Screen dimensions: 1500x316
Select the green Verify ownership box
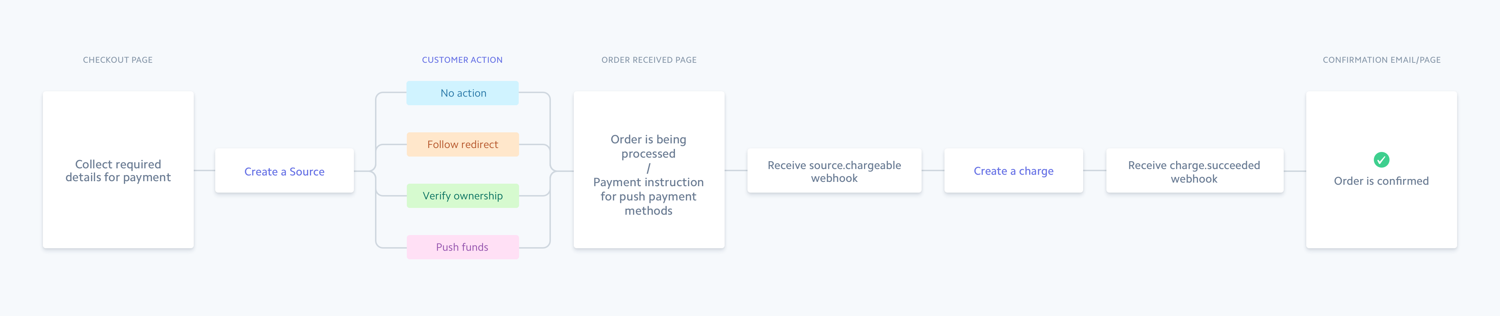click(x=463, y=196)
